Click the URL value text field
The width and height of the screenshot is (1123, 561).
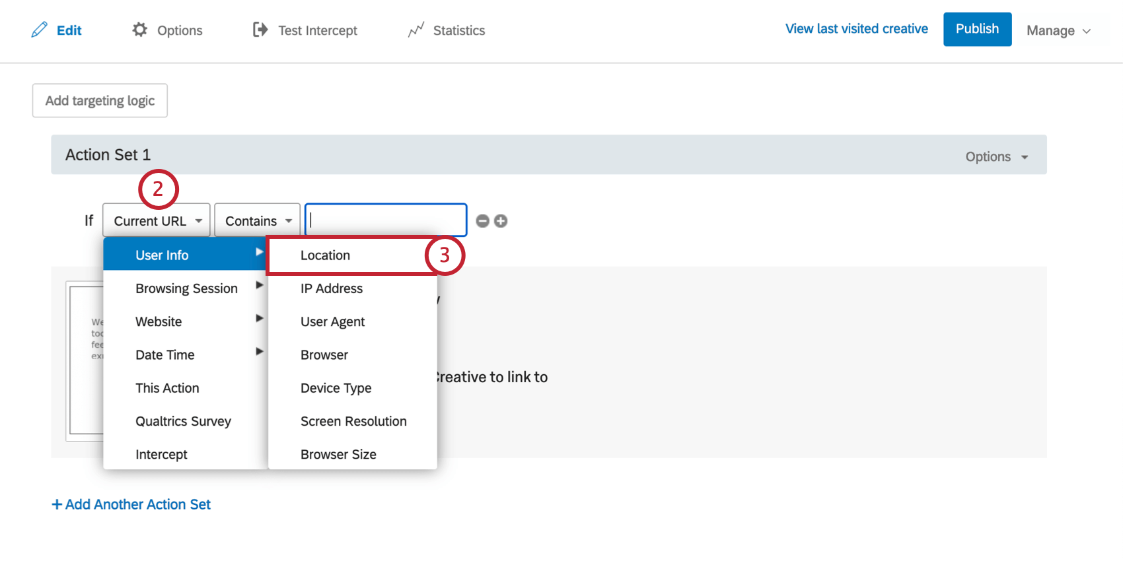386,220
